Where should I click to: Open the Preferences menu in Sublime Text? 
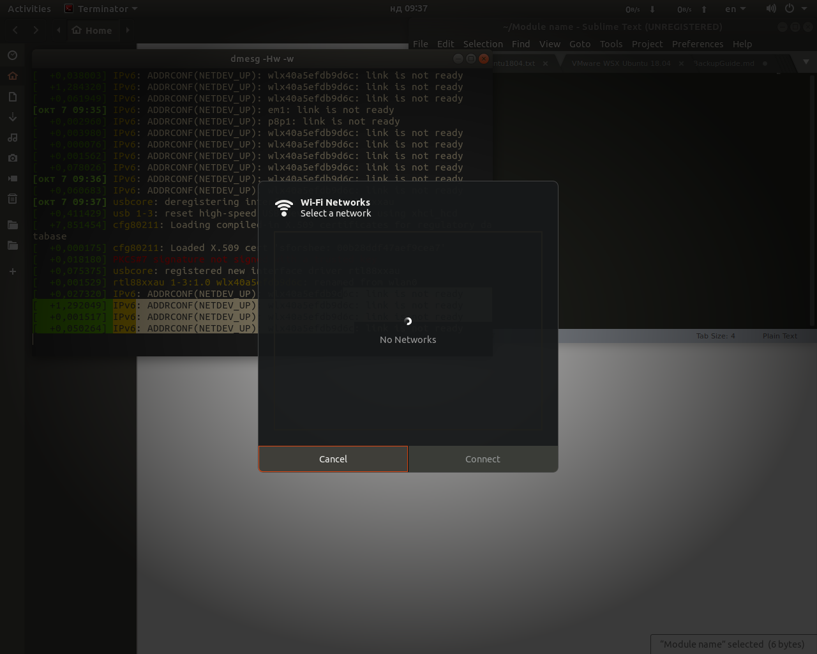(698, 44)
